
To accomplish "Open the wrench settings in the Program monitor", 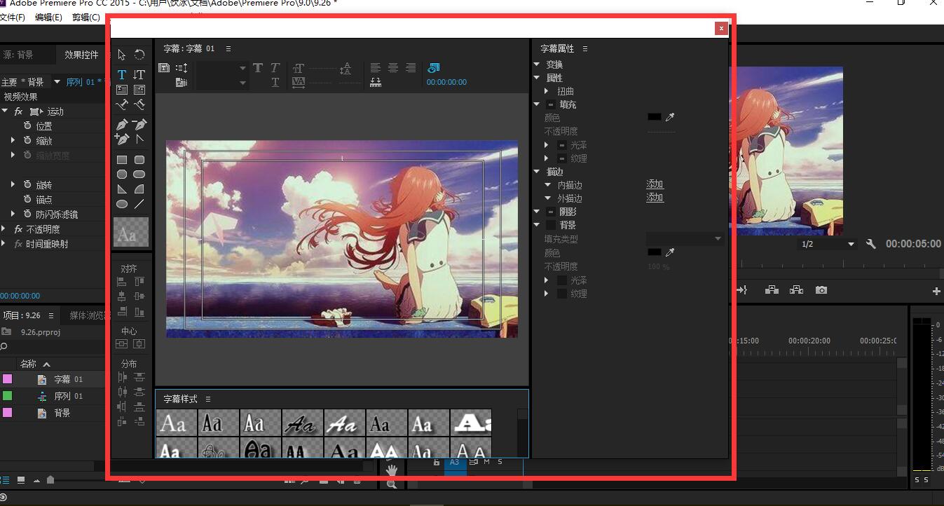I will tap(871, 244).
